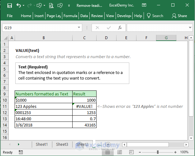This screenshot has width=195, height=156.
Task: Click the 100% zoom level
Action: [184, 152]
